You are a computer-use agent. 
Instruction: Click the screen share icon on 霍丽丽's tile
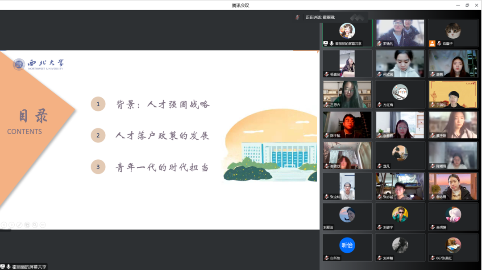point(325,44)
